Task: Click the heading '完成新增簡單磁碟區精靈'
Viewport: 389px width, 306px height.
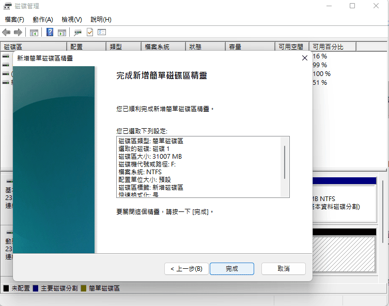Action: click(x=162, y=75)
